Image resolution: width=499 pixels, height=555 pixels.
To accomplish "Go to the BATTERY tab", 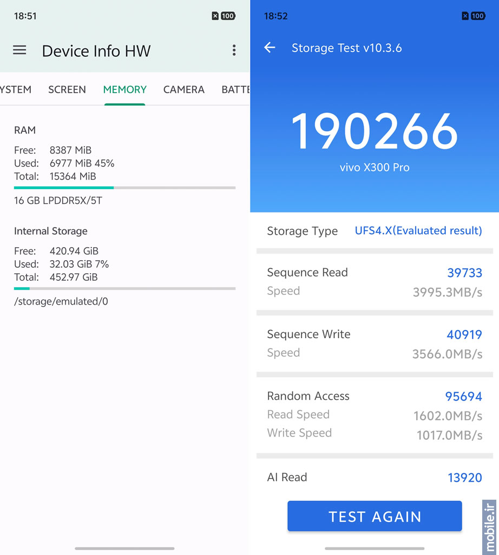I will pyautogui.click(x=235, y=89).
